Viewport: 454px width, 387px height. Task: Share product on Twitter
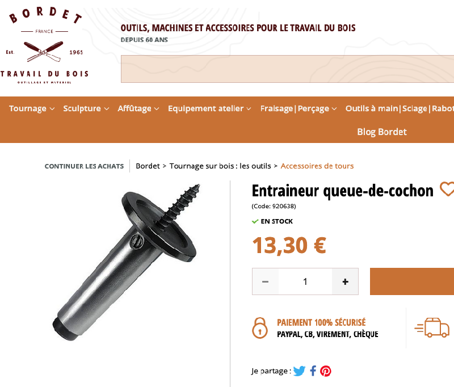[x=299, y=371]
